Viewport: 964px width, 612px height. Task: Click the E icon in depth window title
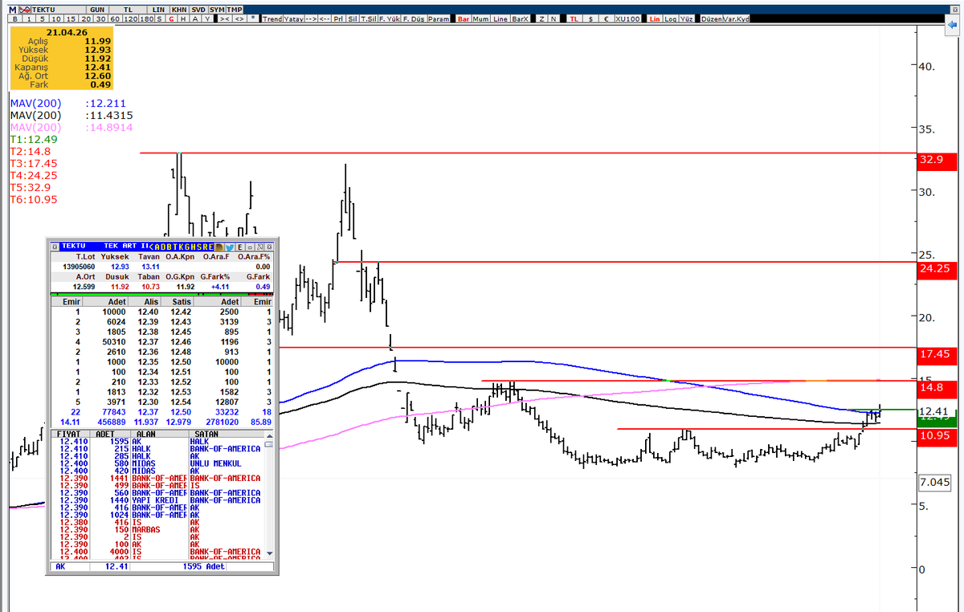coord(240,247)
